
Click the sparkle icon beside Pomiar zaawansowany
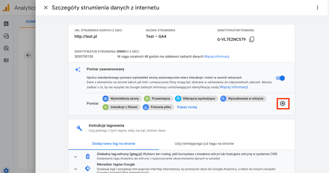(78, 70)
